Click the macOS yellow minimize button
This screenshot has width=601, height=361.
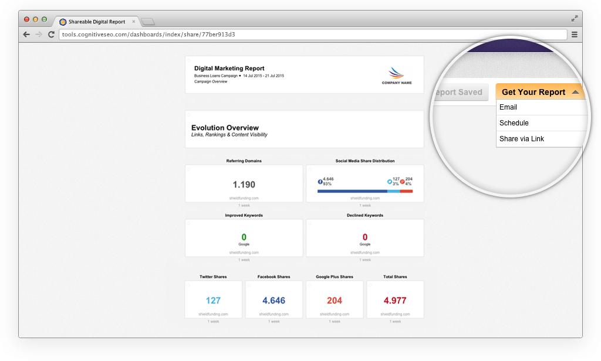point(35,19)
